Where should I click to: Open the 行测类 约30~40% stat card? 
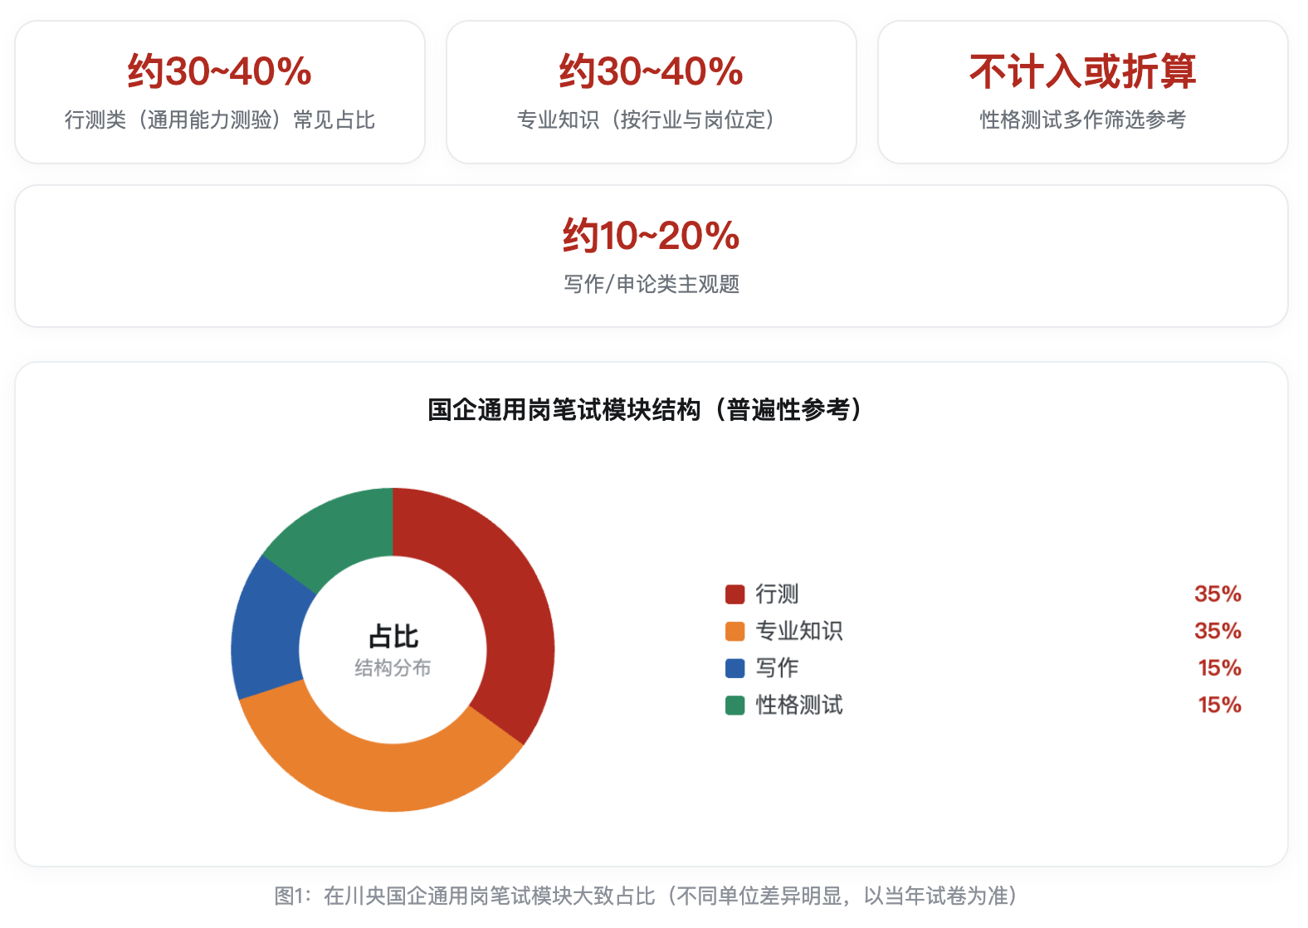tap(220, 92)
